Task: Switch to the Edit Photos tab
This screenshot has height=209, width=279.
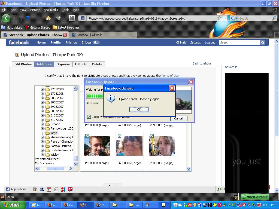Action: pyautogui.click(x=23, y=64)
